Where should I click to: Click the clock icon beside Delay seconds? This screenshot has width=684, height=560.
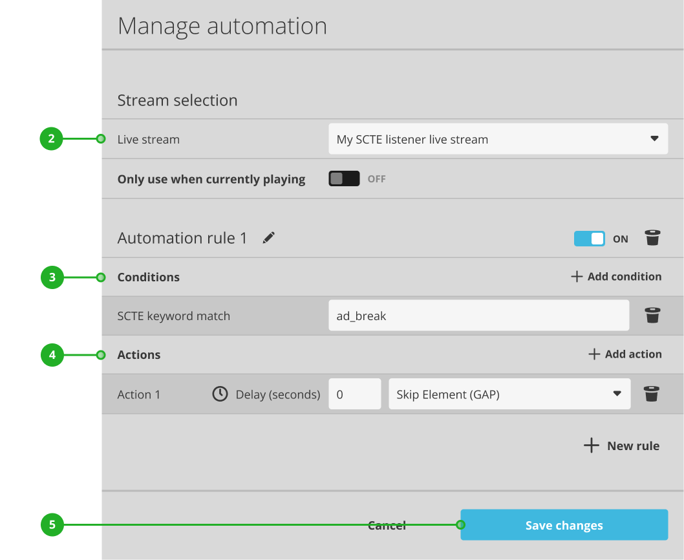pyautogui.click(x=219, y=394)
